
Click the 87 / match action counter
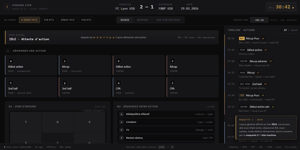291,30
